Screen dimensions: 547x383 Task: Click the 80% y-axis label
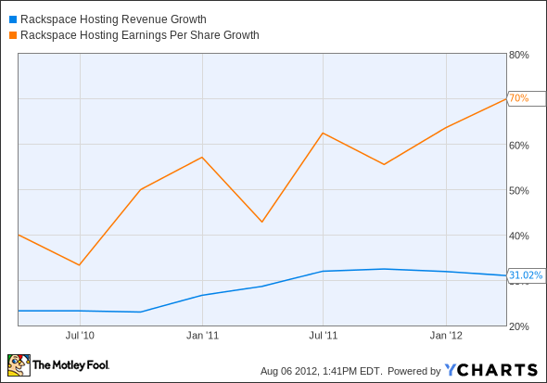(519, 55)
